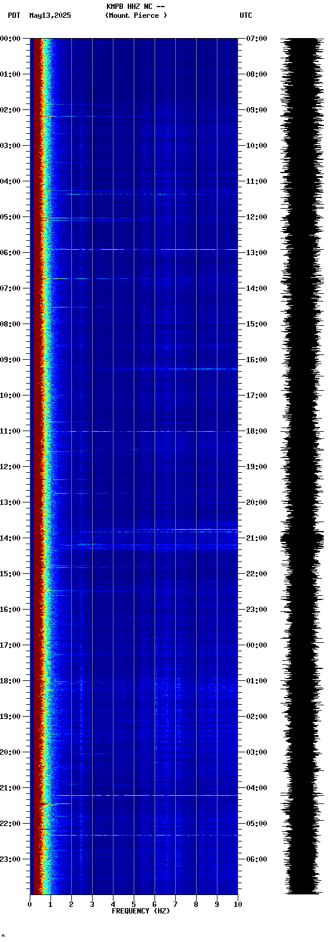Viewport: 328px width, 942px height.
Task: Click the 23:00 PDT time label
Action: 11,859
